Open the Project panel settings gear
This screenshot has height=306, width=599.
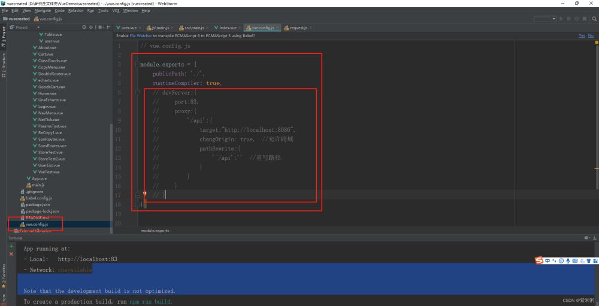click(100, 27)
